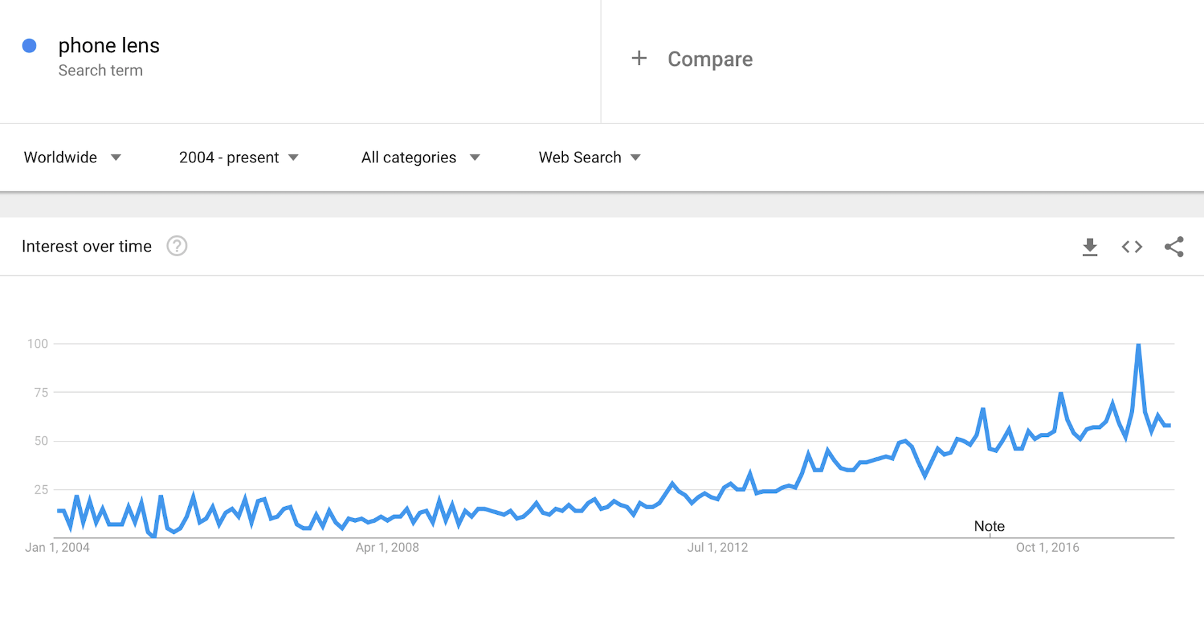1204x627 pixels.
Task: Click the Compare text to add term
Action: 710,59
